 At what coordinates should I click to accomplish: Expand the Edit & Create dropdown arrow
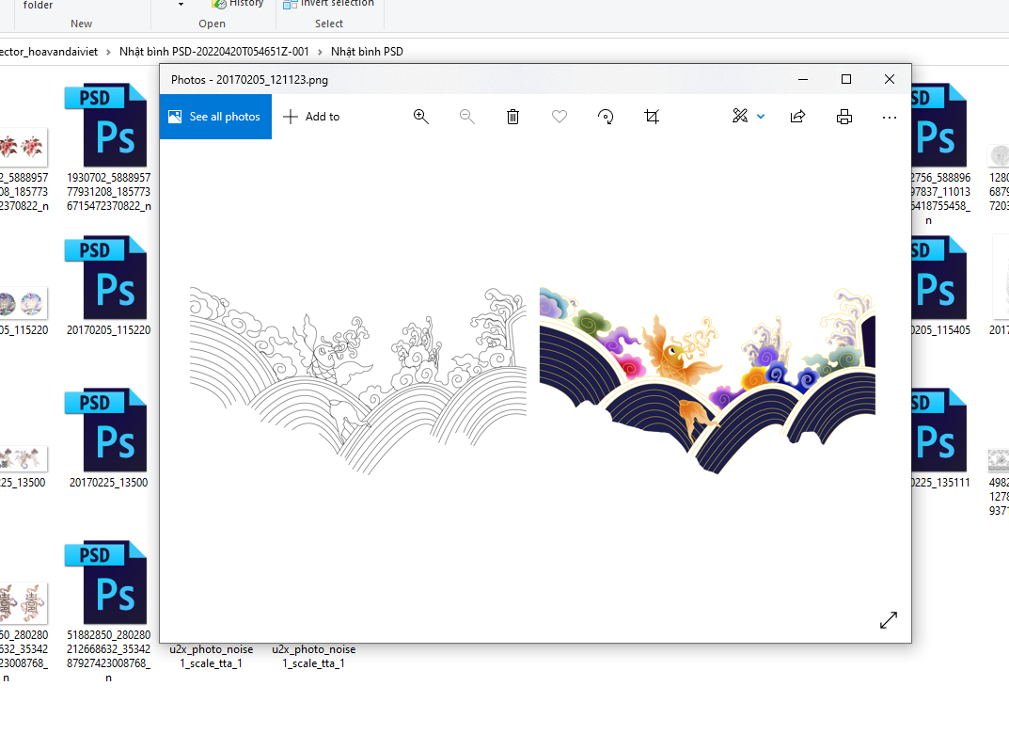[761, 117]
